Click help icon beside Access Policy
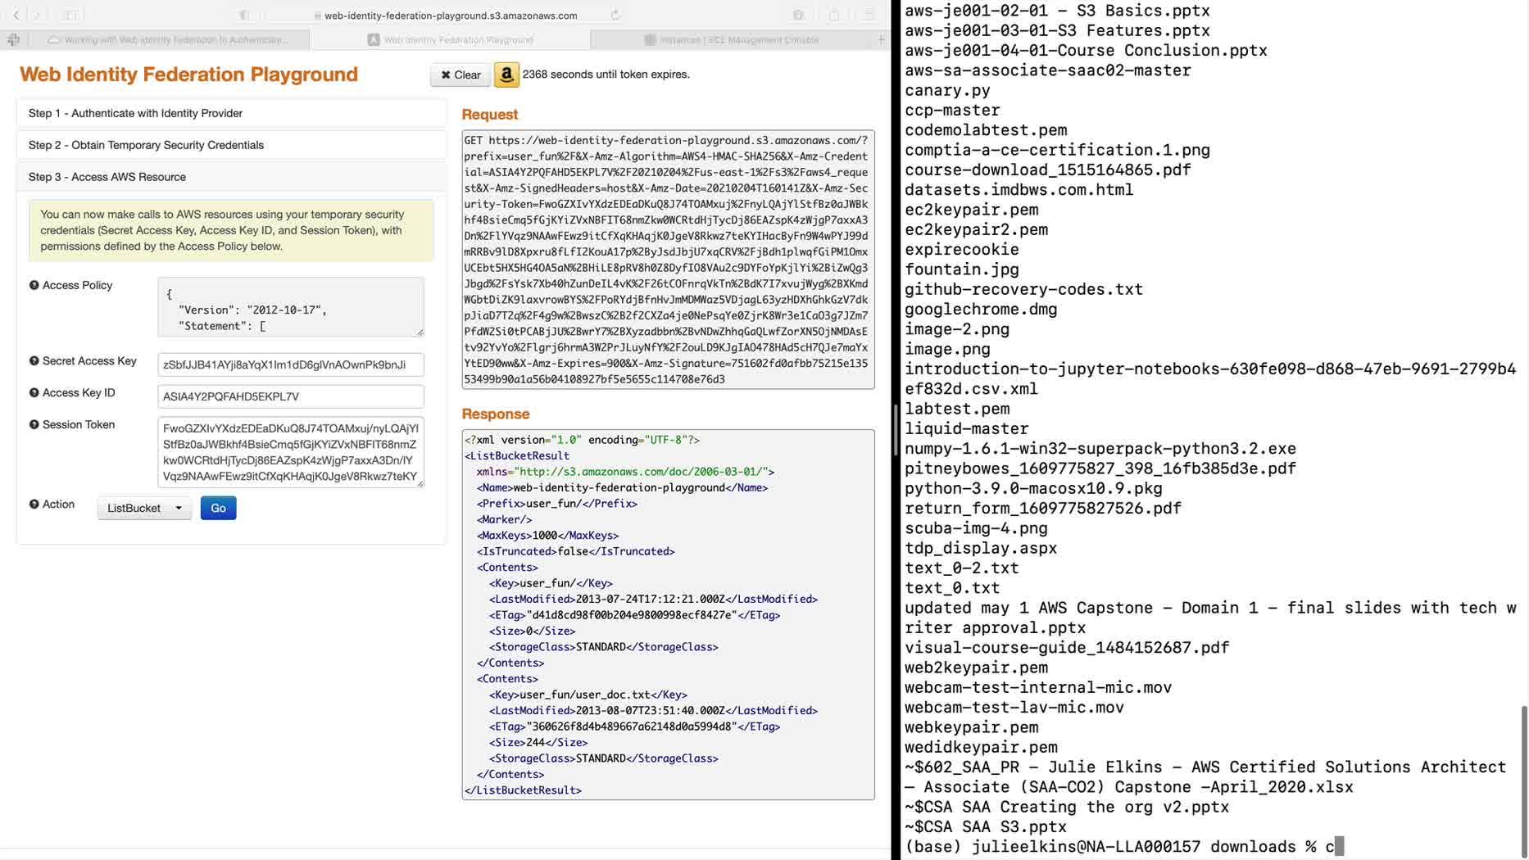Image resolution: width=1529 pixels, height=860 pixels. point(34,285)
